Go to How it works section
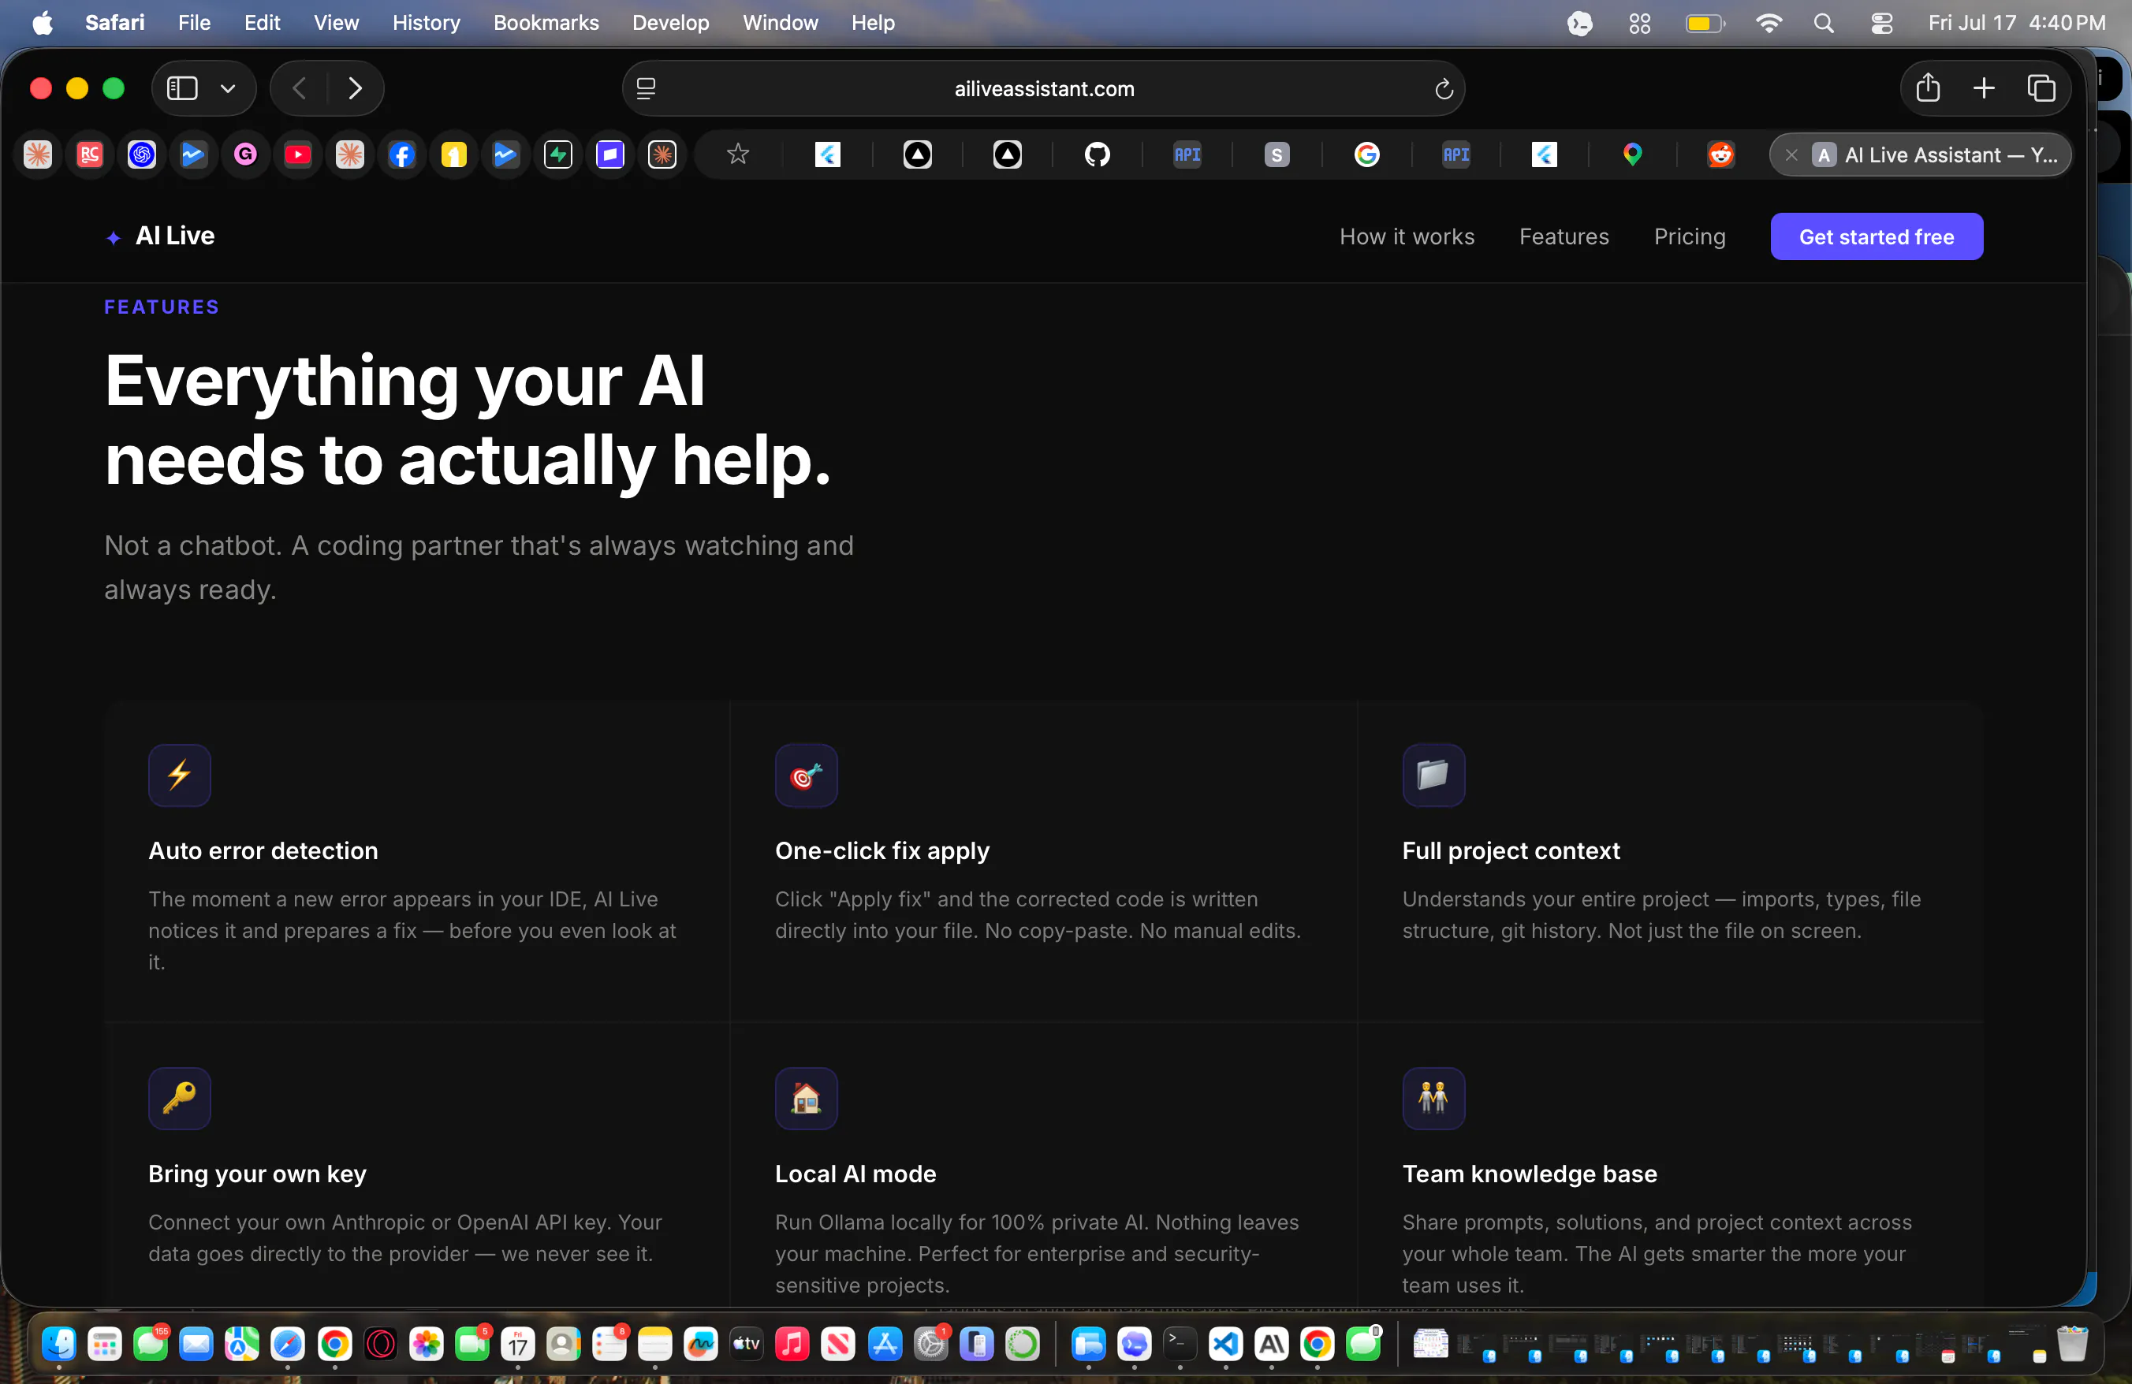The width and height of the screenshot is (2132, 1384). point(1407,236)
